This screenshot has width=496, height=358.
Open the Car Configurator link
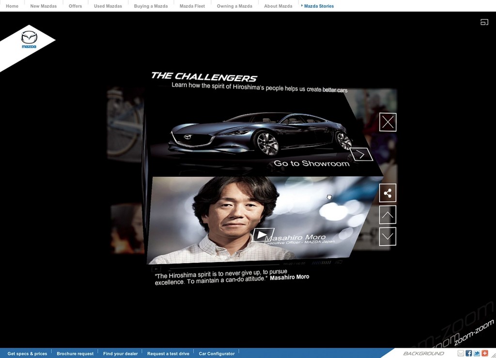(217, 354)
